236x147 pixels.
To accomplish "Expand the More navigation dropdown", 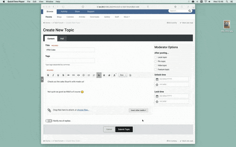I will tap(127, 17).
